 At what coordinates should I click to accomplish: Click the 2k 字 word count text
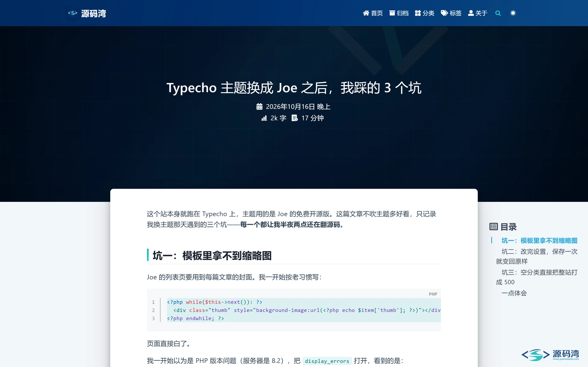(278, 118)
